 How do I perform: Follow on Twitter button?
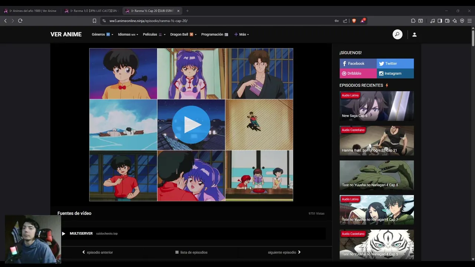tap(395, 63)
